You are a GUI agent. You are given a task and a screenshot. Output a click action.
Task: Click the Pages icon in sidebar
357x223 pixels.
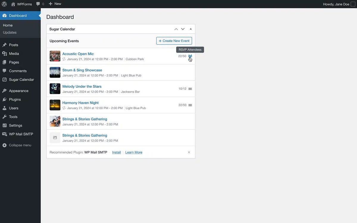click(4, 62)
